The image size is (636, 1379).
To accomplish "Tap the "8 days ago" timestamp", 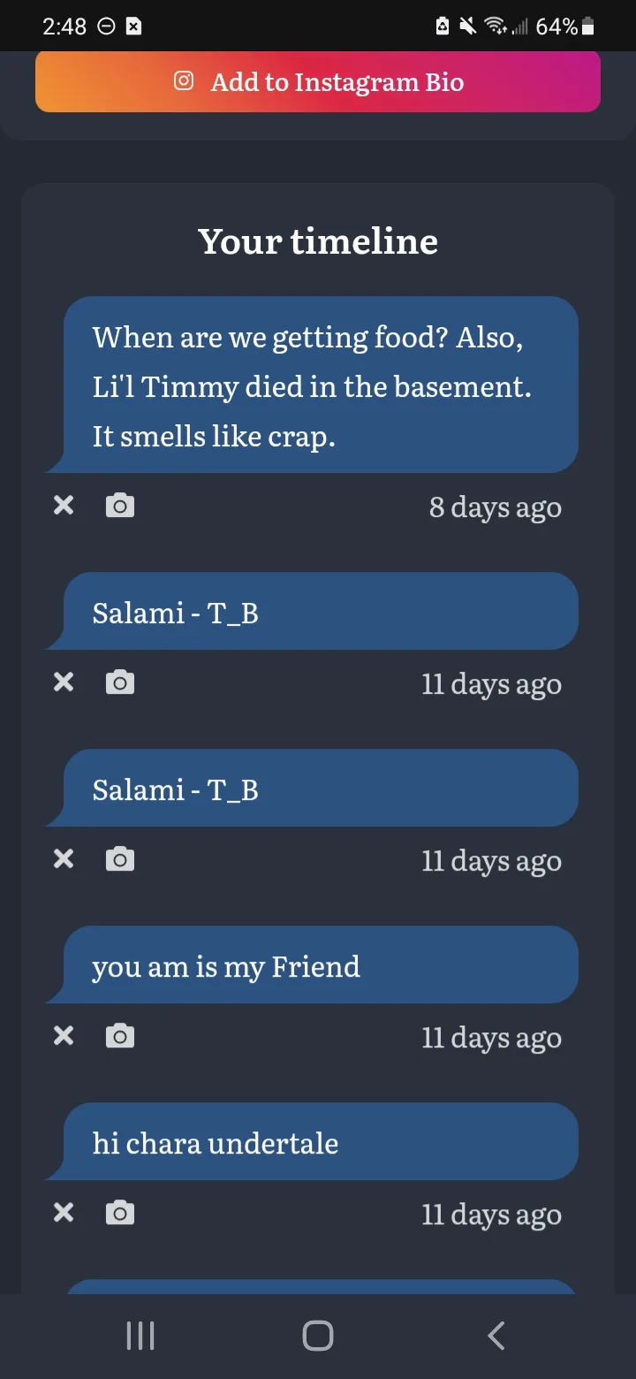I will pyautogui.click(x=496, y=507).
